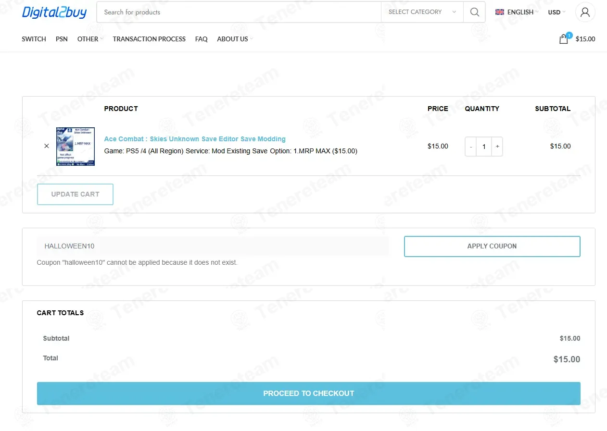
Task: Click Proceed to Checkout
Action: (309, 394)
